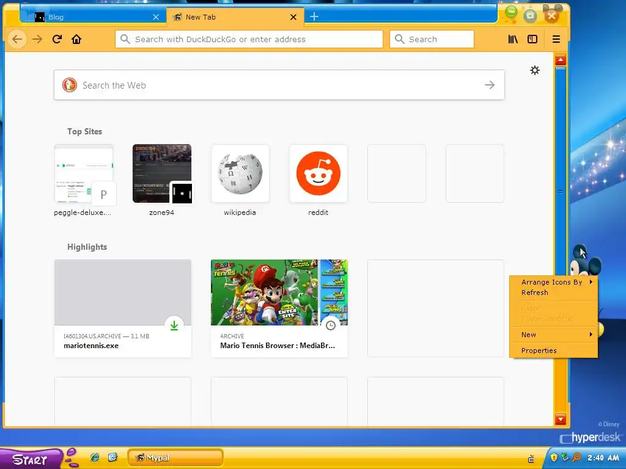Close the Blog tab
The width and height of the screenshot is (626, 469).
(156, 17)
